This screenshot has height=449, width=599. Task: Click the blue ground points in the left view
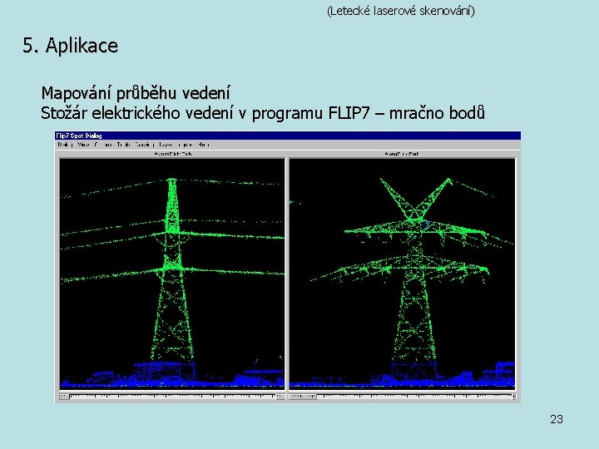[172, 376]
